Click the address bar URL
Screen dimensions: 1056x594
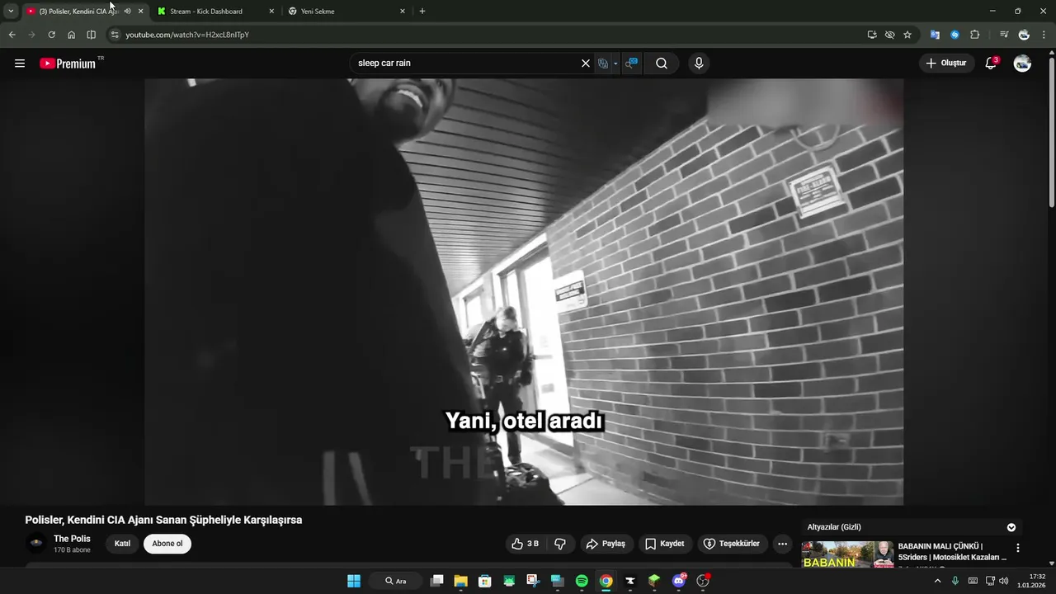pos(187,35)
